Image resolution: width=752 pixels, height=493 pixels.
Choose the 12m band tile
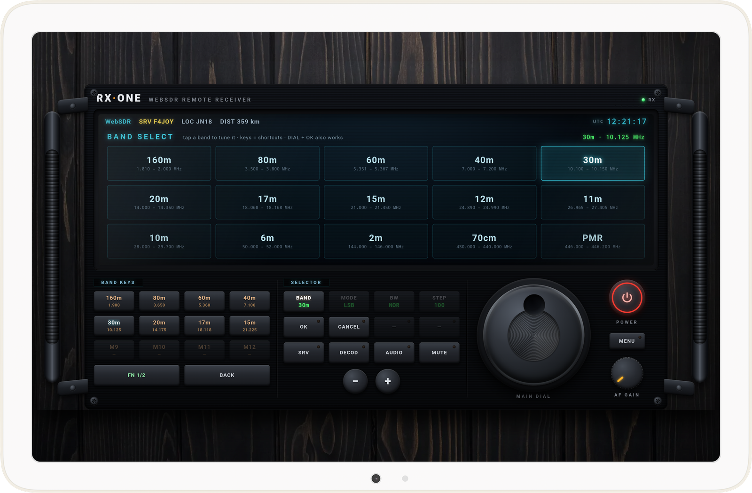click(x=484, y=202)
